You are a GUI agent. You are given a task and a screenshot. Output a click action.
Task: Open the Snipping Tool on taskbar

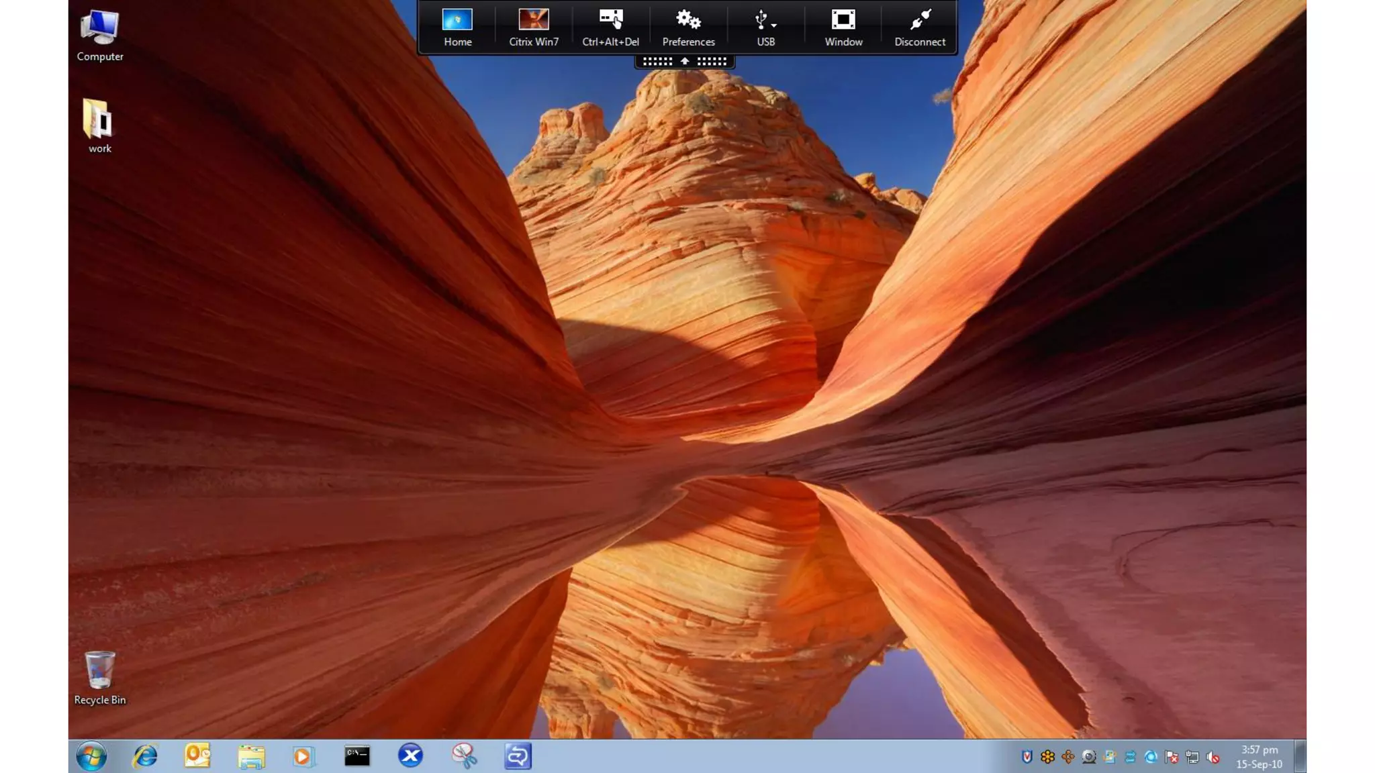(x=464, y=756)
